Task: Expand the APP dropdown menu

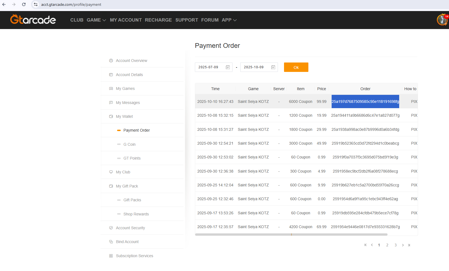Action: (229, 20)
